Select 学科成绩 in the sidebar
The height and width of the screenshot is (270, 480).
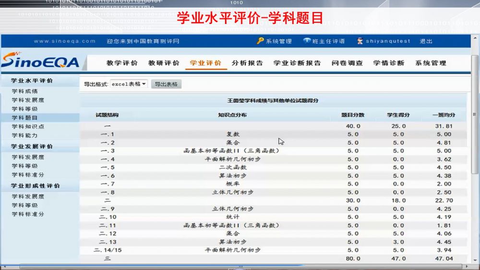(25, 91)
